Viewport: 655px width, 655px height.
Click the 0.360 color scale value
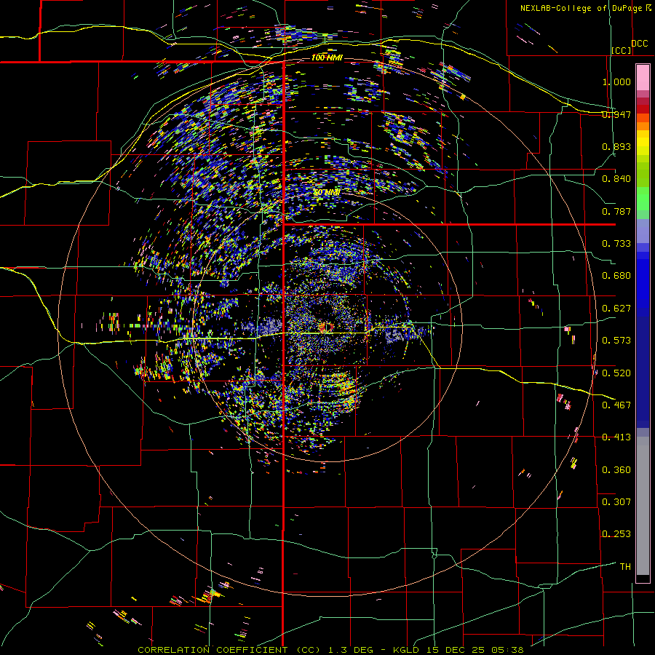pyautogui.click(x=616, y=470)
